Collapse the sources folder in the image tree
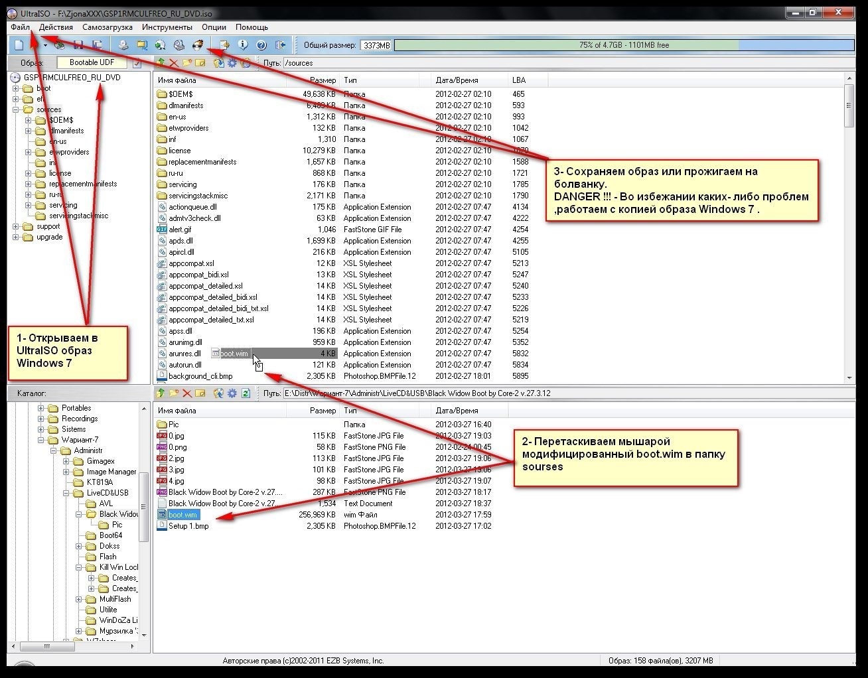 [x=16, y=109]
